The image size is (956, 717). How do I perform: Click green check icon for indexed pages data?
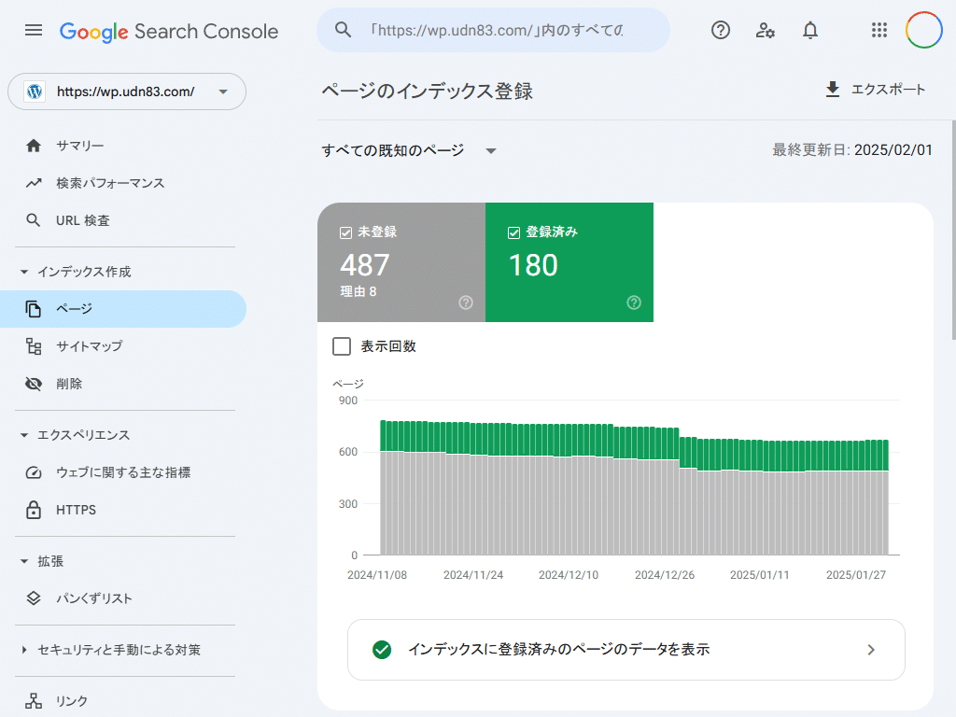click(382, 650)
